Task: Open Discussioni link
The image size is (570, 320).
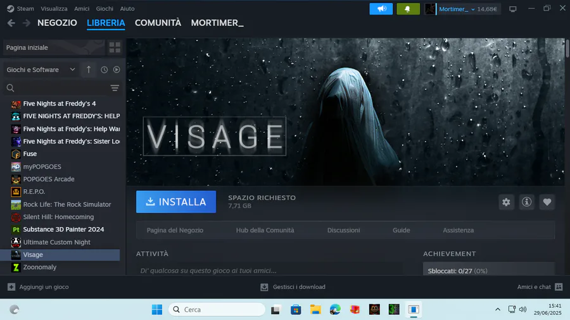Action: click(343, 230)
